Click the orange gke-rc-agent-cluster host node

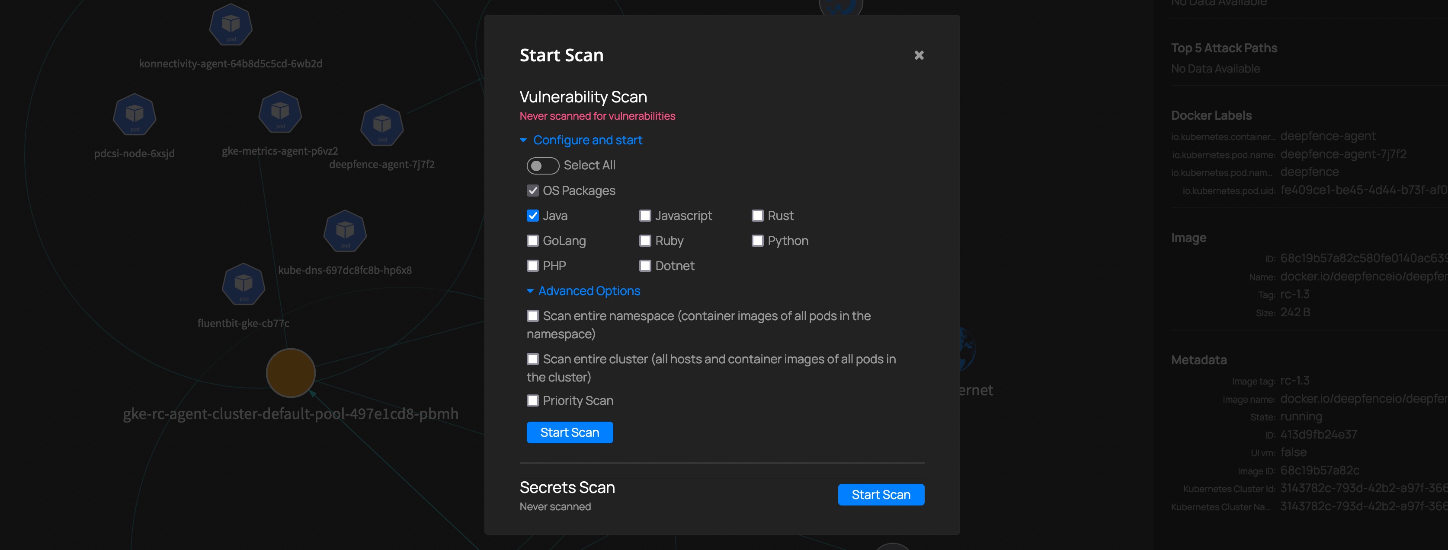[291, 373]
